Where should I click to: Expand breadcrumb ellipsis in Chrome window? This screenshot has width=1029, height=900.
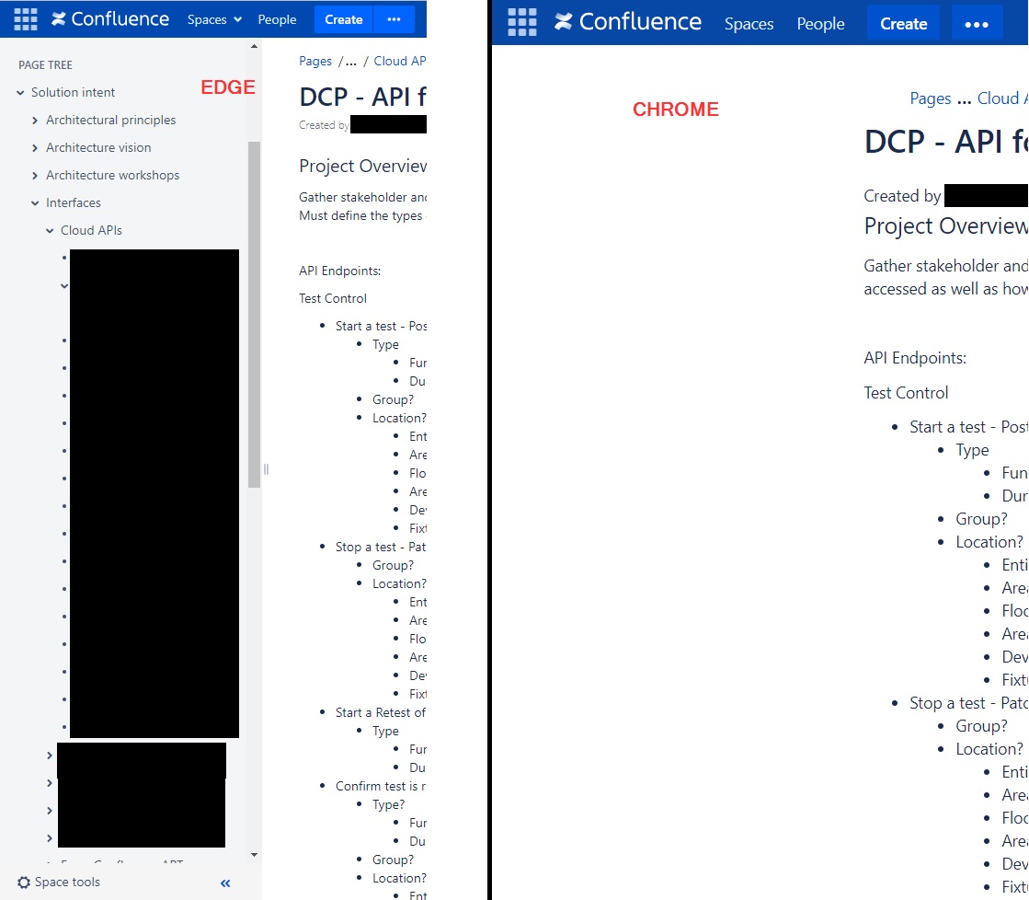coord(964,100)
